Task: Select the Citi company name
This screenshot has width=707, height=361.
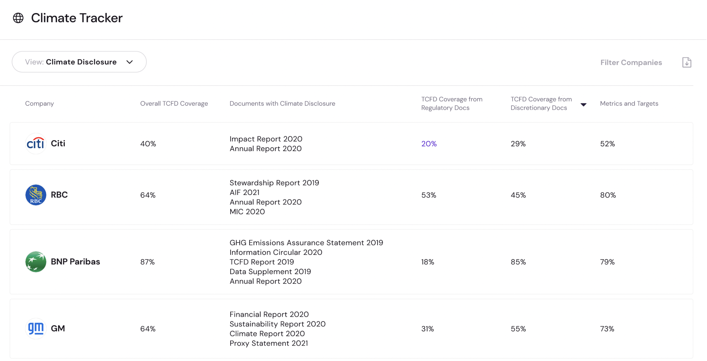Action: pos(58,143)
